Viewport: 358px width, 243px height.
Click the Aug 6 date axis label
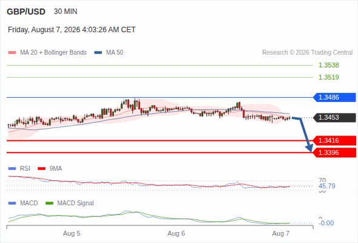pos(176,233)
